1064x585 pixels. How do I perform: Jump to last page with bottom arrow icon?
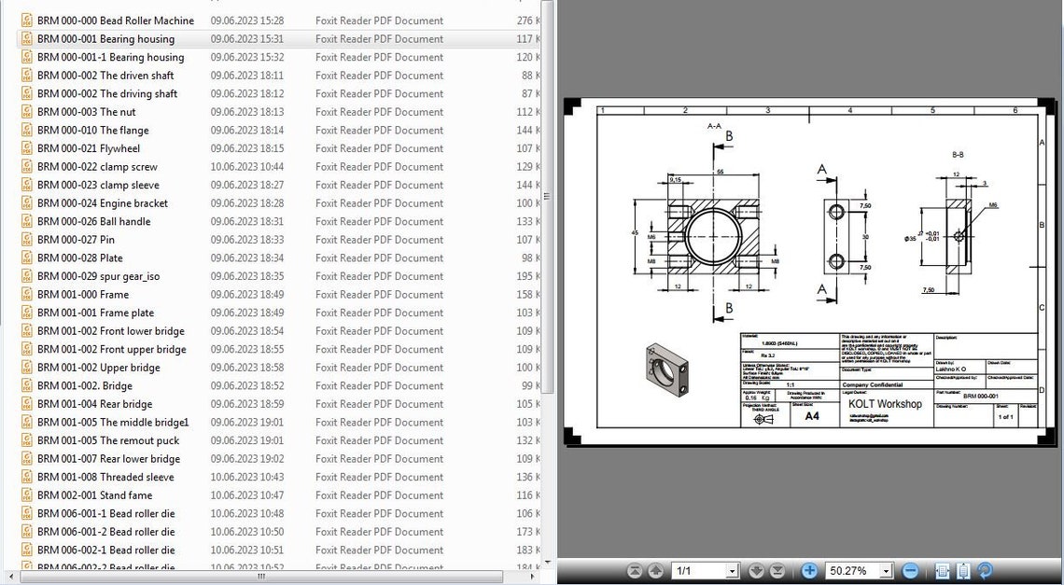click(x=777, y=570)
